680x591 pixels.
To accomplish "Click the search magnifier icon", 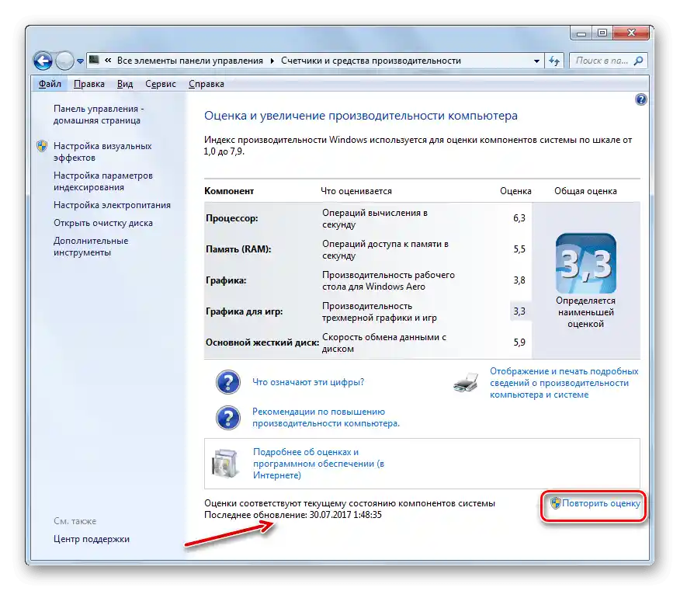I will tap(638, 61).
